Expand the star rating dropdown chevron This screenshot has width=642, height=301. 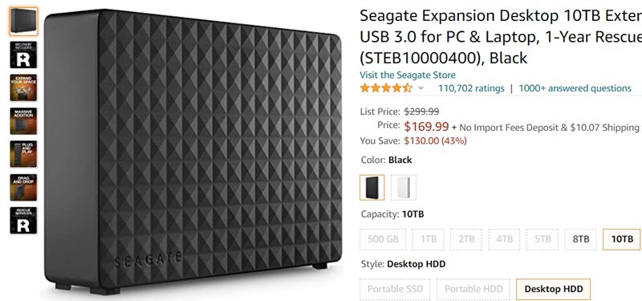coord(421,88)
